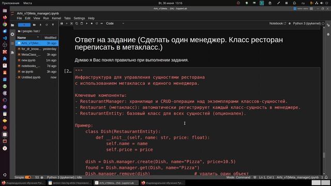Restart the kernel from the notebook toolbar
The height and width of the screenshot is (186, 331).
coord(97,23)
